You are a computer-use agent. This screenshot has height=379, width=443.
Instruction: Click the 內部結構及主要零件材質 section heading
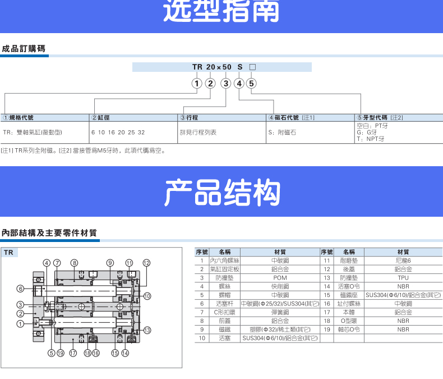tap(49, 232)
